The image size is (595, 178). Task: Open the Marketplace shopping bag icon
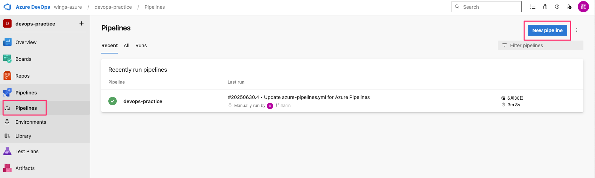pyautogui.click(x=545, y=7)
